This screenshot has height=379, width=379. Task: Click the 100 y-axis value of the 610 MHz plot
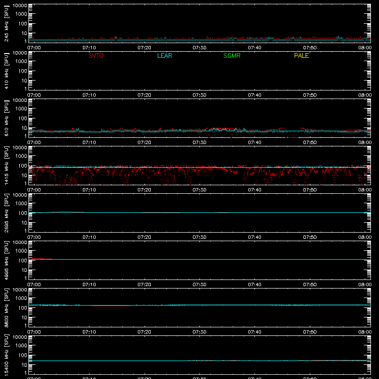23,118
